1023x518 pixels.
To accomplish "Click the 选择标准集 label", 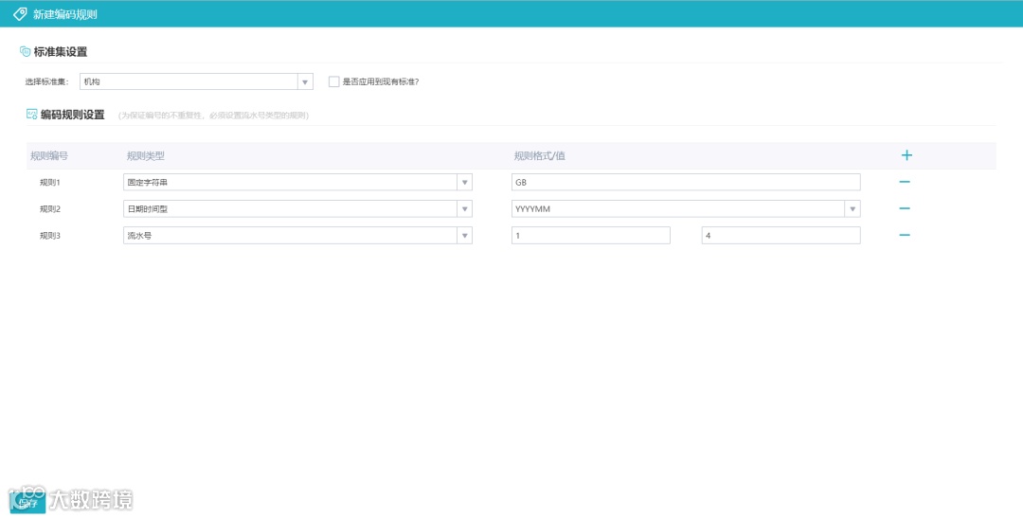I will coord(47,82).
